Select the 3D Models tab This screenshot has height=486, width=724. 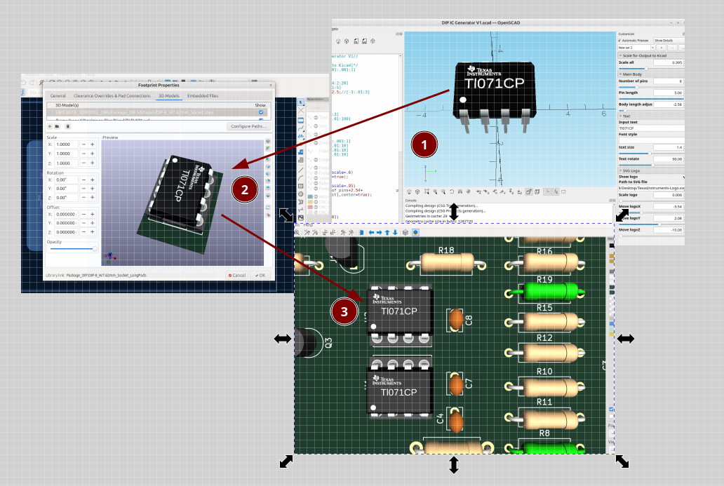pyautogui.click(x=169, y=96)
